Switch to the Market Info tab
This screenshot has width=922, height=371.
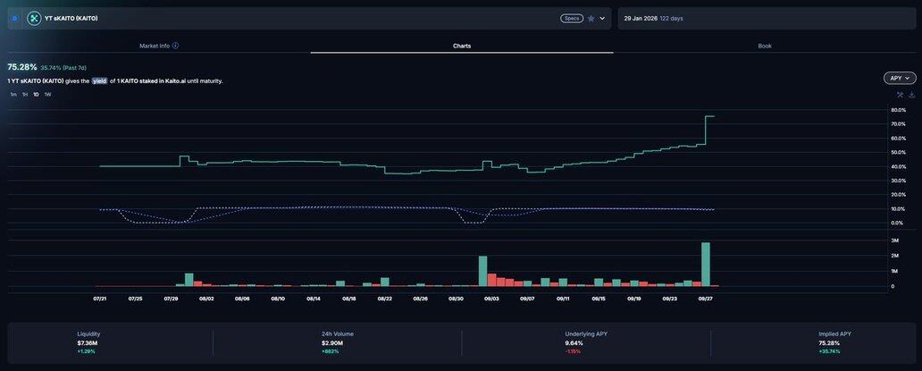[x=159, y=46]
